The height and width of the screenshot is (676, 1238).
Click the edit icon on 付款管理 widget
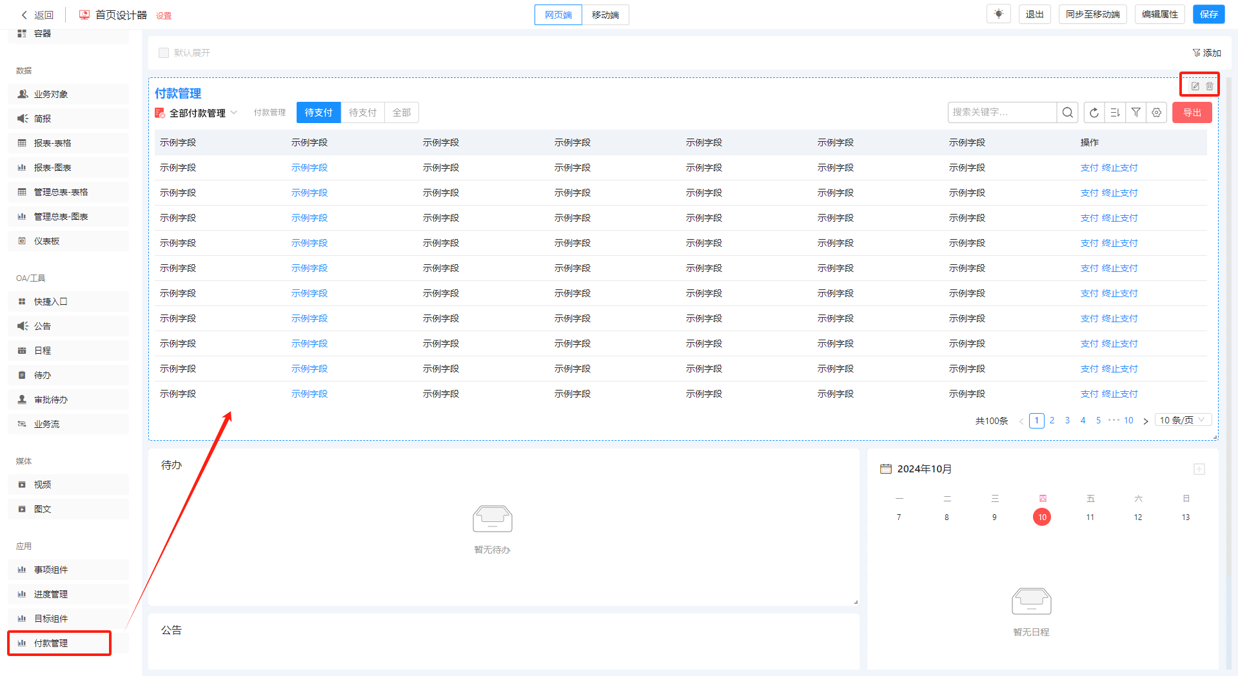(1195, 86)
